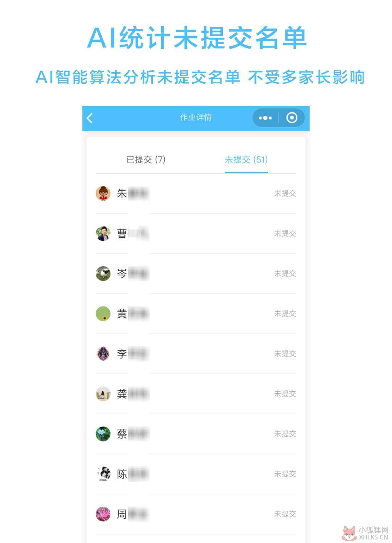
Task: Click 未提交 status on 周's row
Action: click(285, 514)
